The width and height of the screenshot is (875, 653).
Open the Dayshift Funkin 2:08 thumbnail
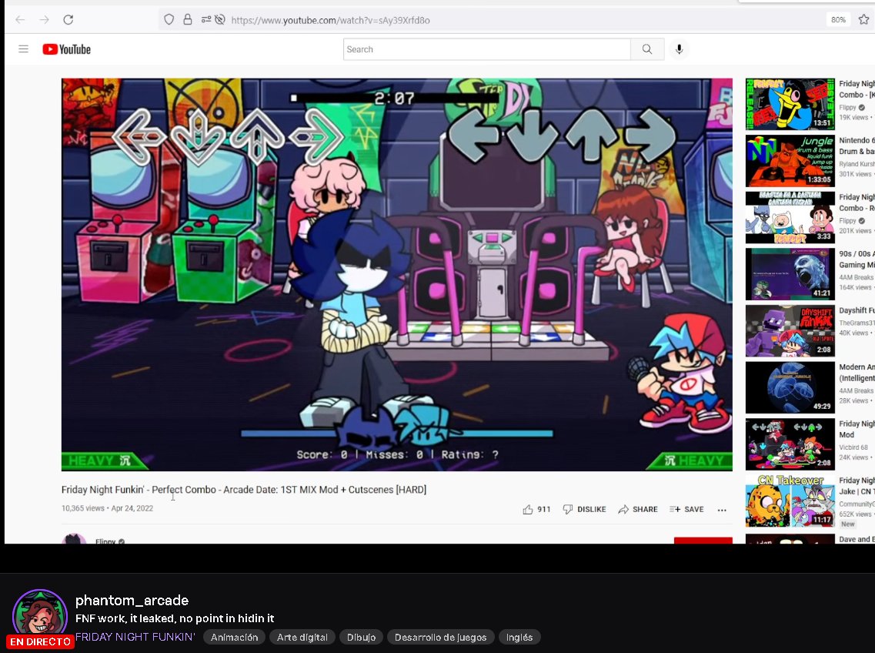tap(790, 330)
